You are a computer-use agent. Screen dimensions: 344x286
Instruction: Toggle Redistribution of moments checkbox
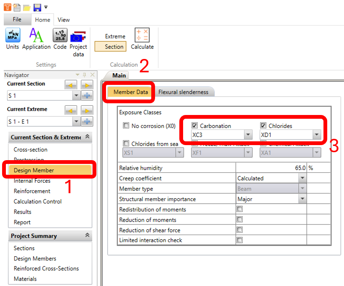pos(240,209)
